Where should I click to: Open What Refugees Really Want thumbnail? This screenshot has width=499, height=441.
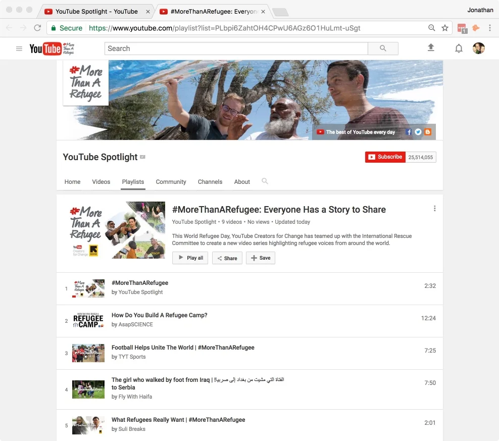[88, 425]
